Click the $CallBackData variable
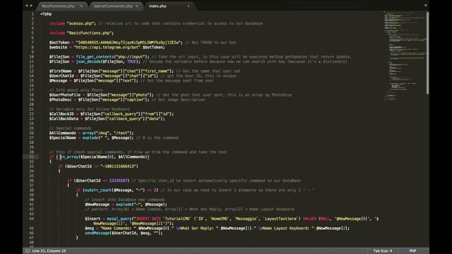This screenshot has height=254, width=452. [64, 119]
